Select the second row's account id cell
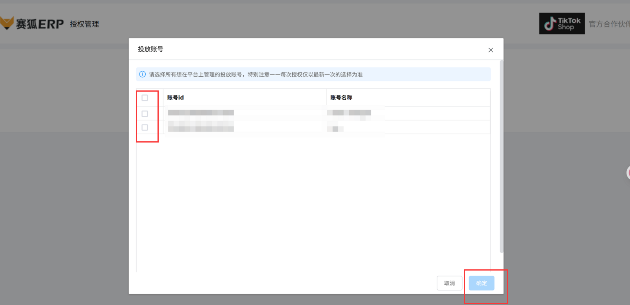The image size is (630, 305). pyautogui.click(x=201, y=127)
